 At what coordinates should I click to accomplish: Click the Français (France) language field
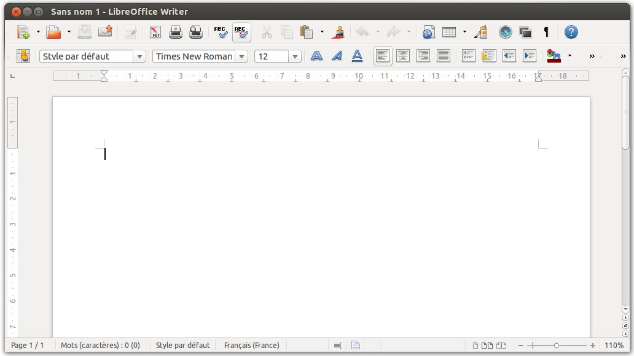click(251, 346)
